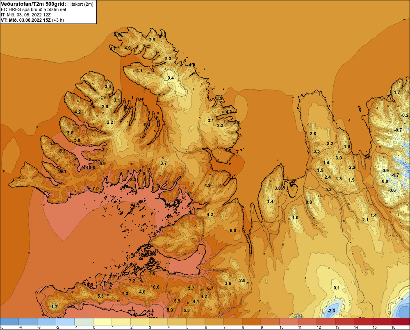Click the 'Veðurstofan/T2m 500grid:' title text
The width and height of the screenshot is (410, 330).
[x=33, y=4]
